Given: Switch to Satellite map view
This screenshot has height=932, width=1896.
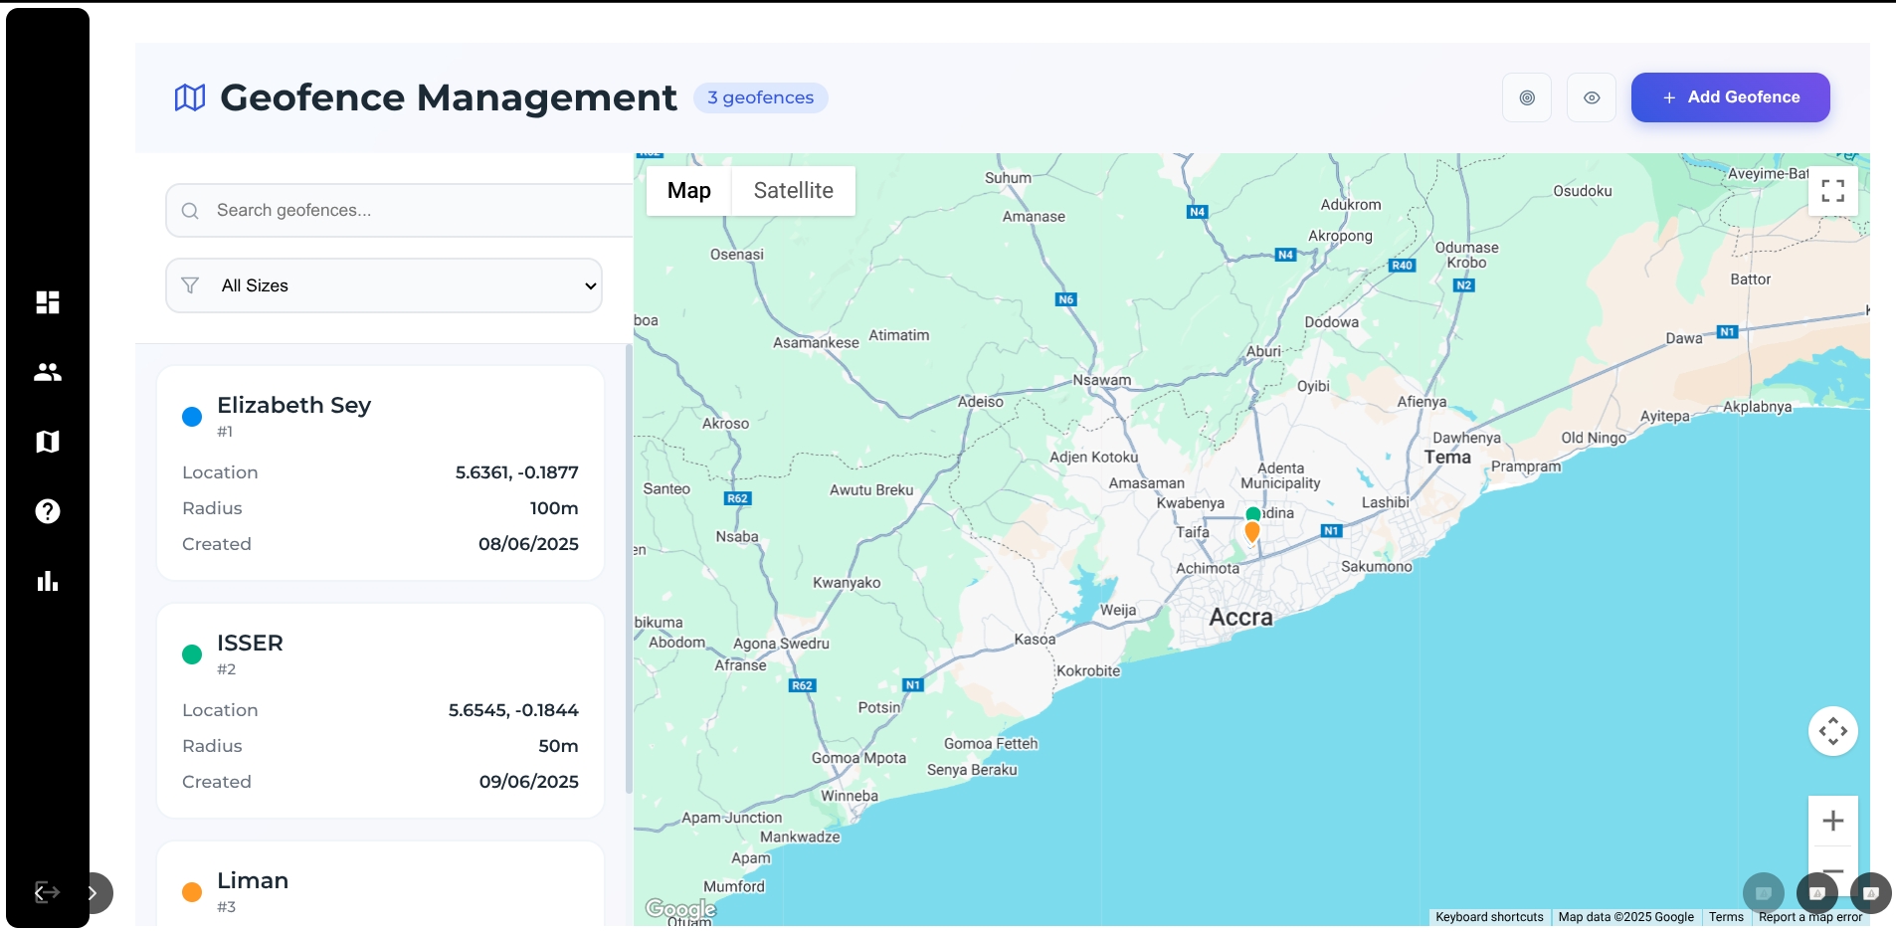Looking at the screenshot, I should point(793,191).
